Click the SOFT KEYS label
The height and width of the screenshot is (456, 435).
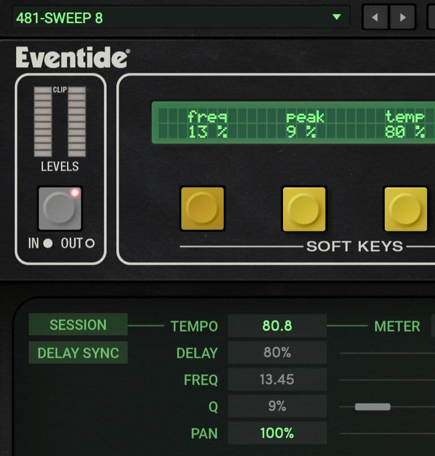point(355,247)
